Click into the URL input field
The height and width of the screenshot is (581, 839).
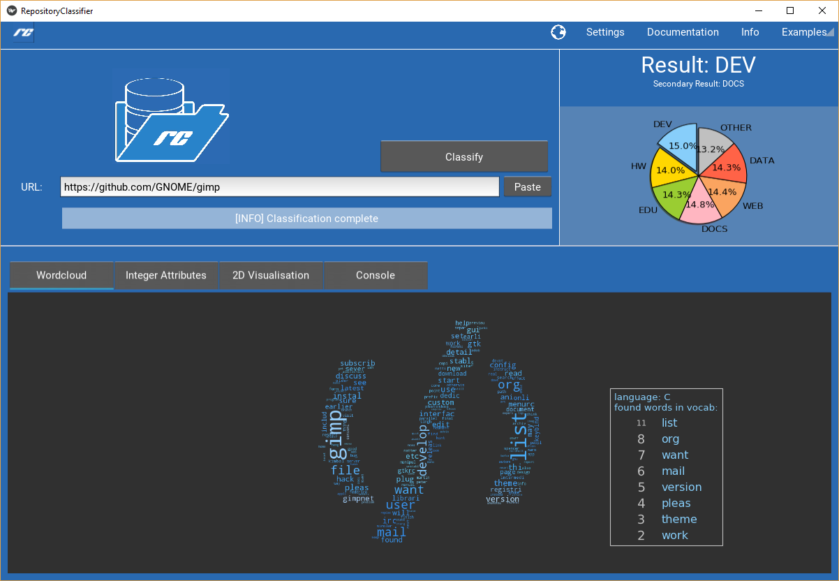click(x=279, y=186)
